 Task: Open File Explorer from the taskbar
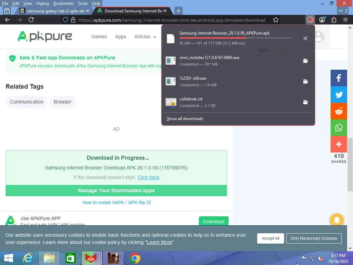coord(49,258)
